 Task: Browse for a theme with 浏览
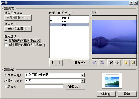click(x=75, y=87)
